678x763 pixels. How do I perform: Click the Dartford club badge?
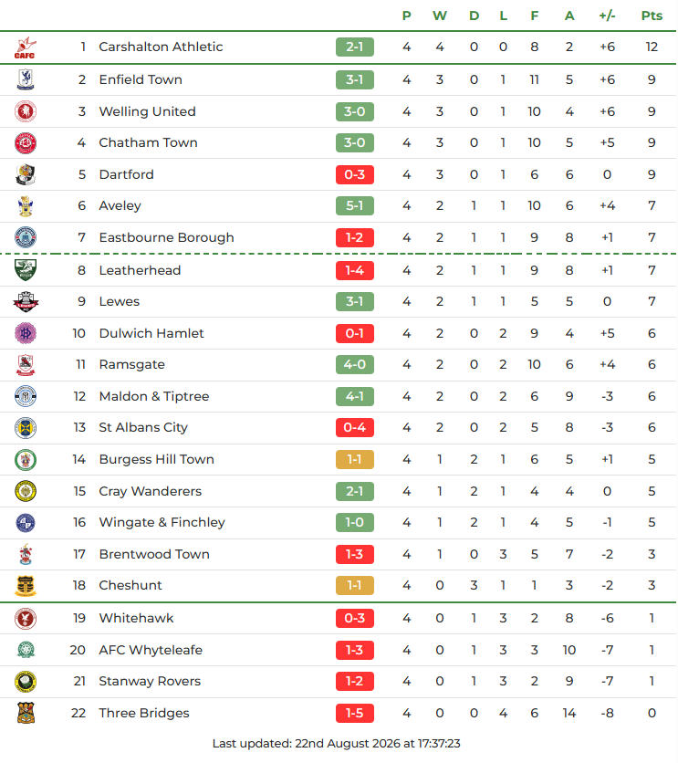[26, 174]
